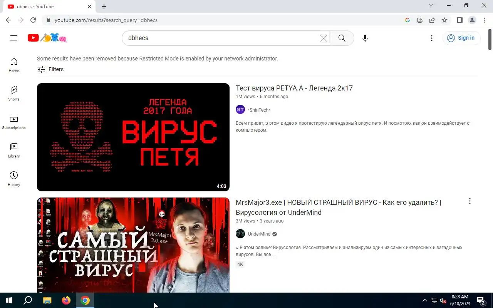Open Shorts in the sidebar

(x=14, y=93)
